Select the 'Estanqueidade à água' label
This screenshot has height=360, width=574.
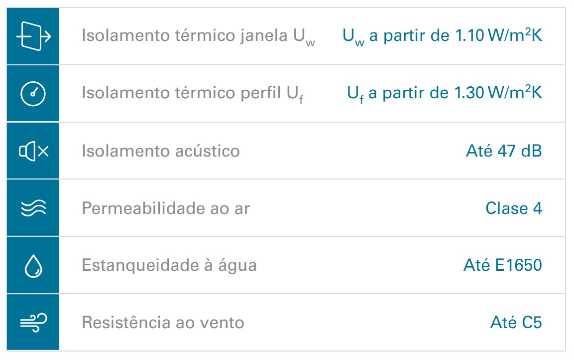(169, 266)
